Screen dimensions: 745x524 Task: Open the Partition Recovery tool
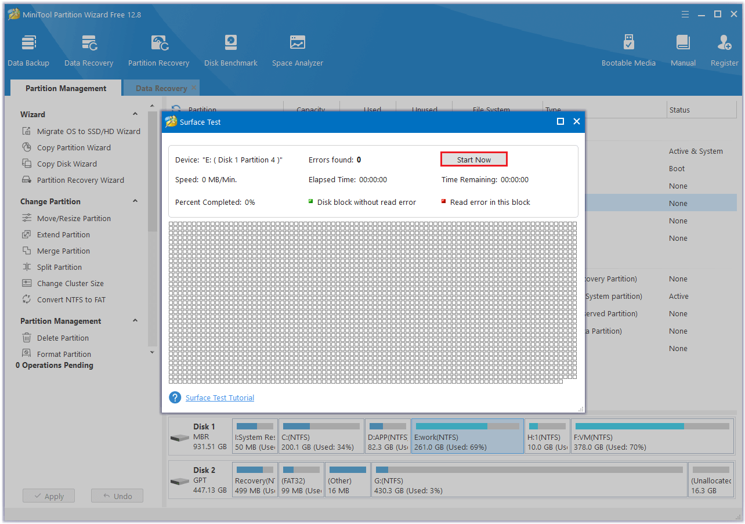158,51
